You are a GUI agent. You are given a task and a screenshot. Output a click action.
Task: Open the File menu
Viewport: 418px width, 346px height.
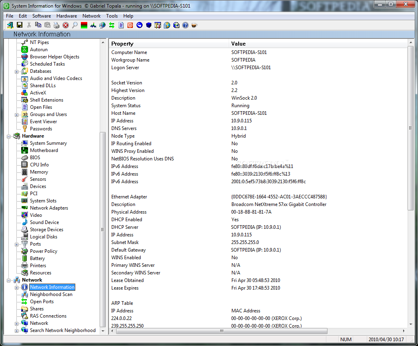[10, 16]
